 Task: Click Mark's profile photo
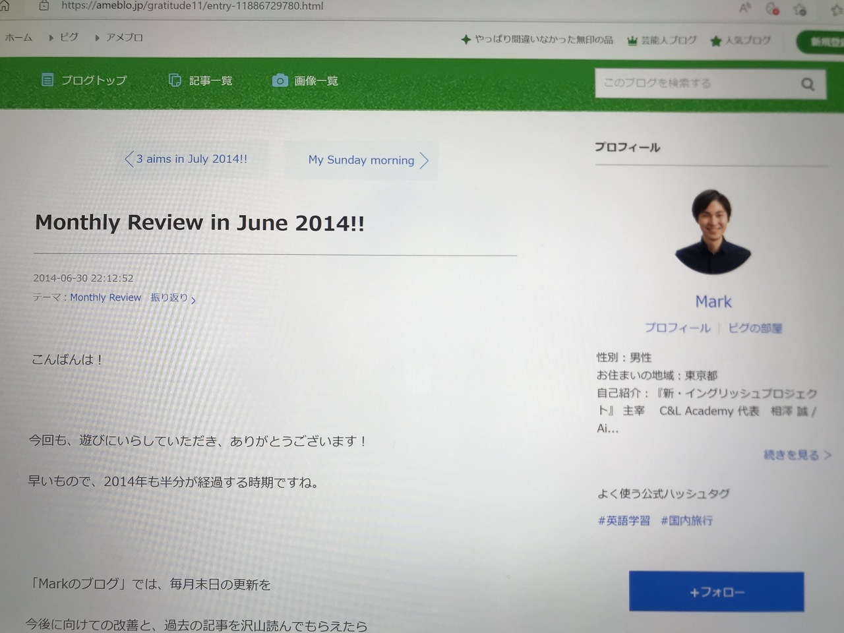tap(713, 232)
